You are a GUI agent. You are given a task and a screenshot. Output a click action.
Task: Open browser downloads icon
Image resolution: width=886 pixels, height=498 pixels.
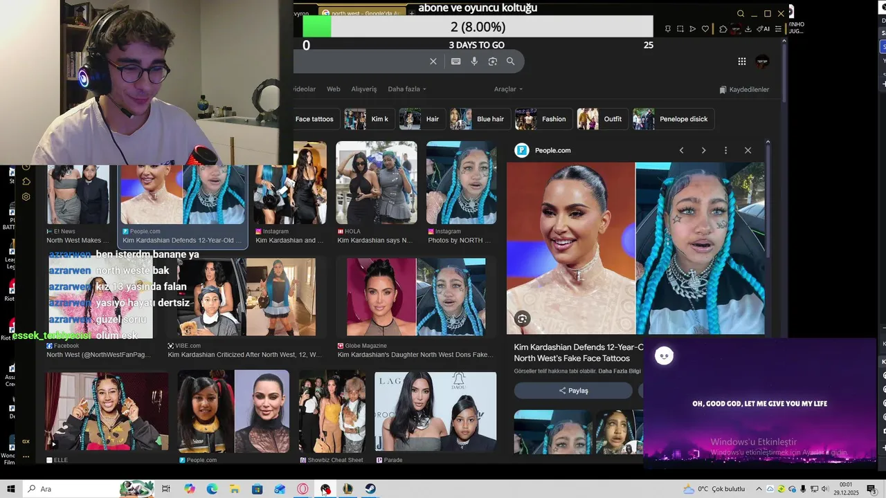click(748, 29)
